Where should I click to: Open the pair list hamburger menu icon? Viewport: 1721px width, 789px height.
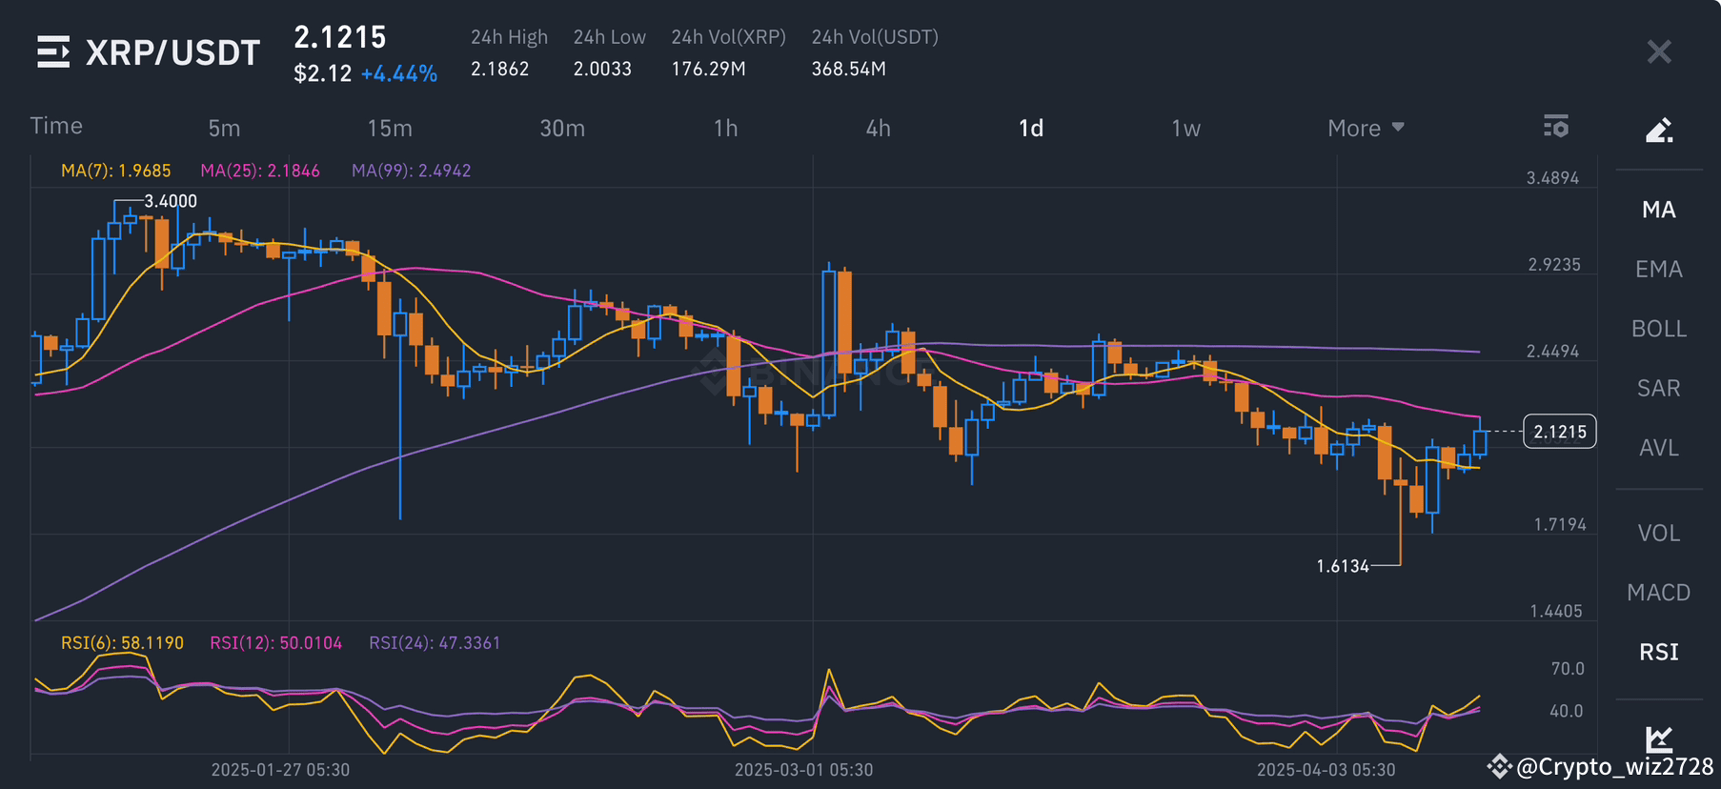point(53,51)
